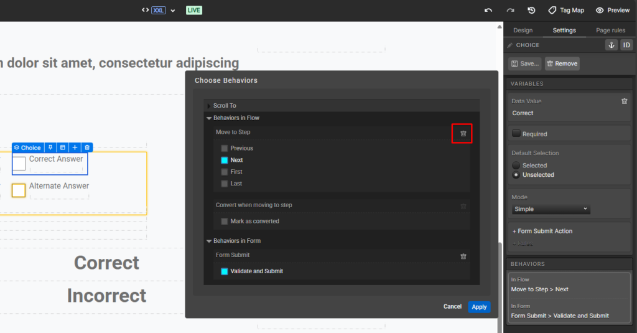The image size is (637, 333).
Task: Open Tag Map
Action: (566, 10)
